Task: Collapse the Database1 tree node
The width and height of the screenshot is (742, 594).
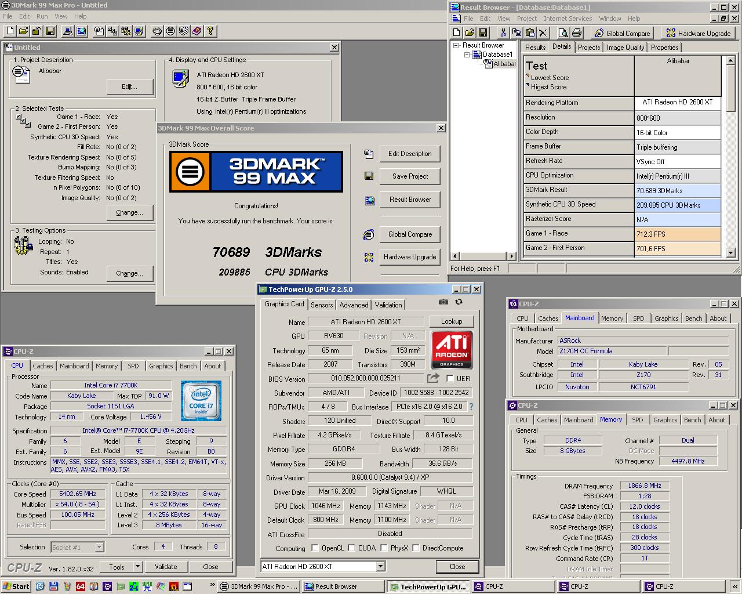Action: (466, 55)
